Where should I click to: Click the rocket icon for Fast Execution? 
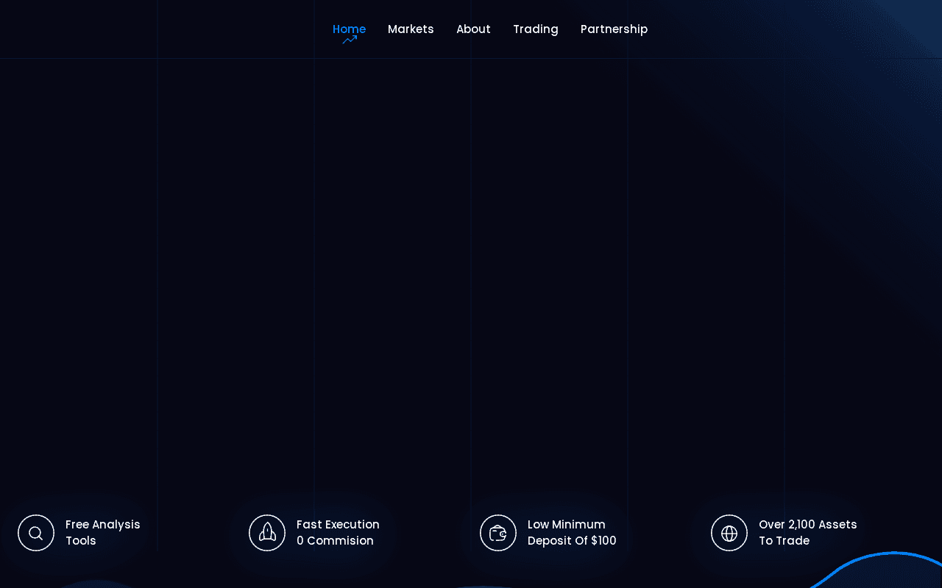tap(267, 533)
